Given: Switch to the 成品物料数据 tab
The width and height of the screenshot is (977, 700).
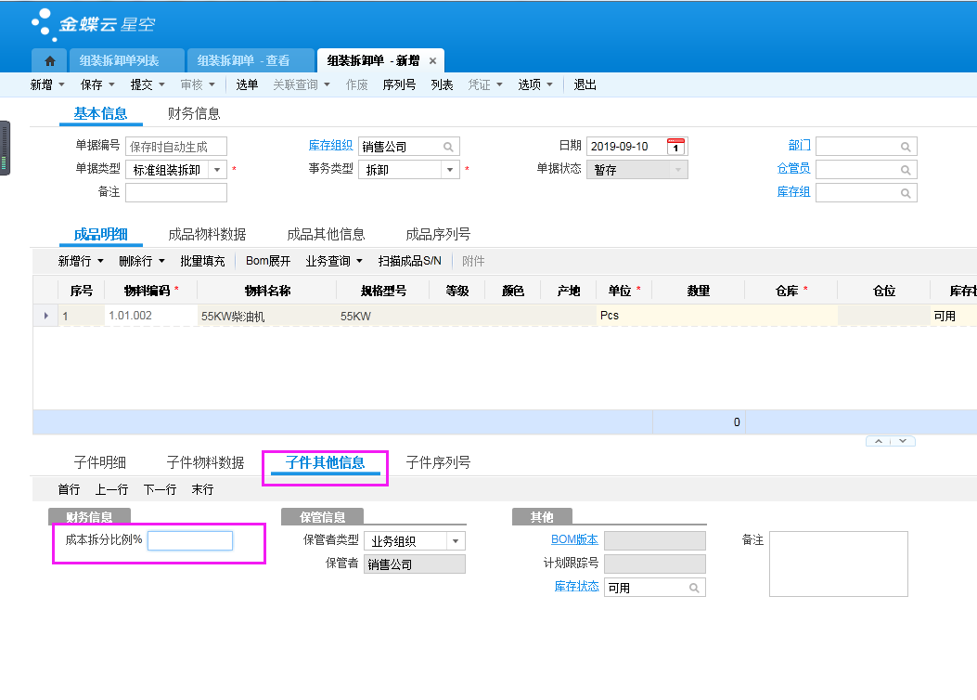Looking at the screenshot, I should [207, 234].
